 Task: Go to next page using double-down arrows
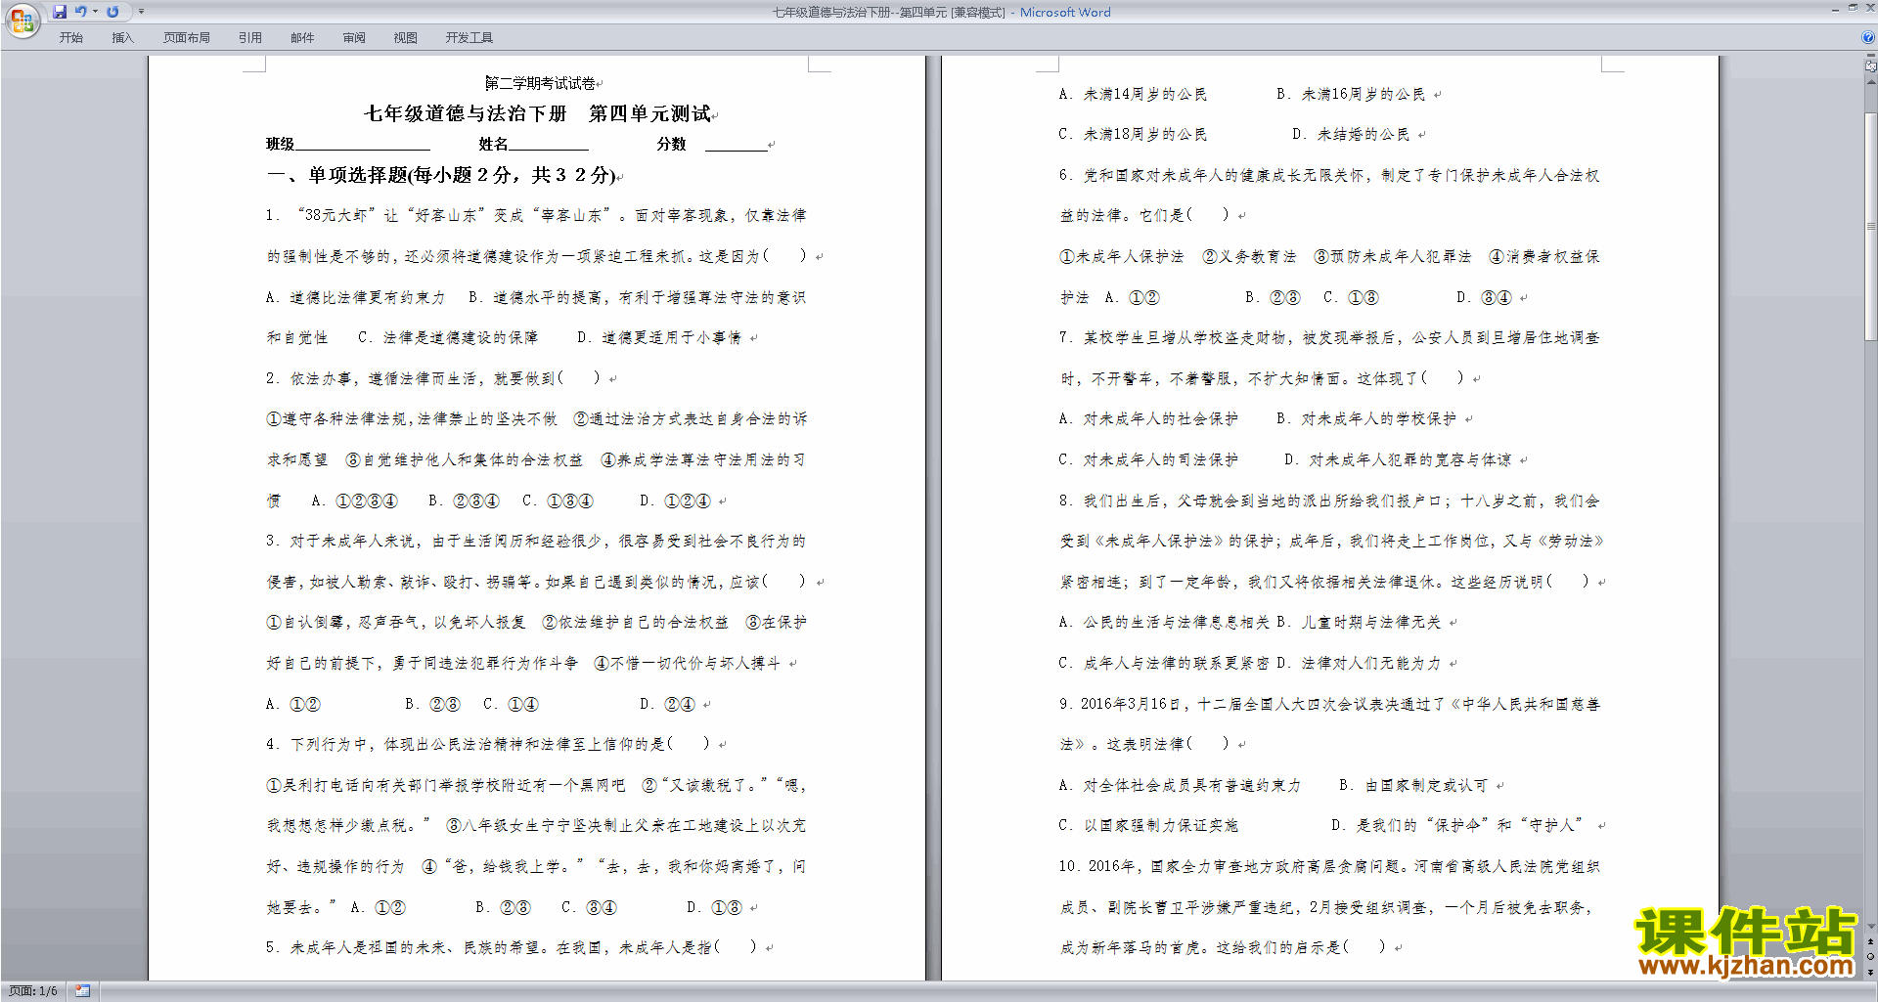point(1871,972)
